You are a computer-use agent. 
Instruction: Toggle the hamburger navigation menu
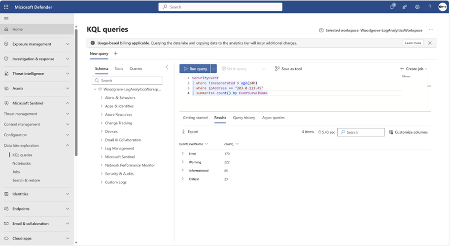click(x=6, y=19)
